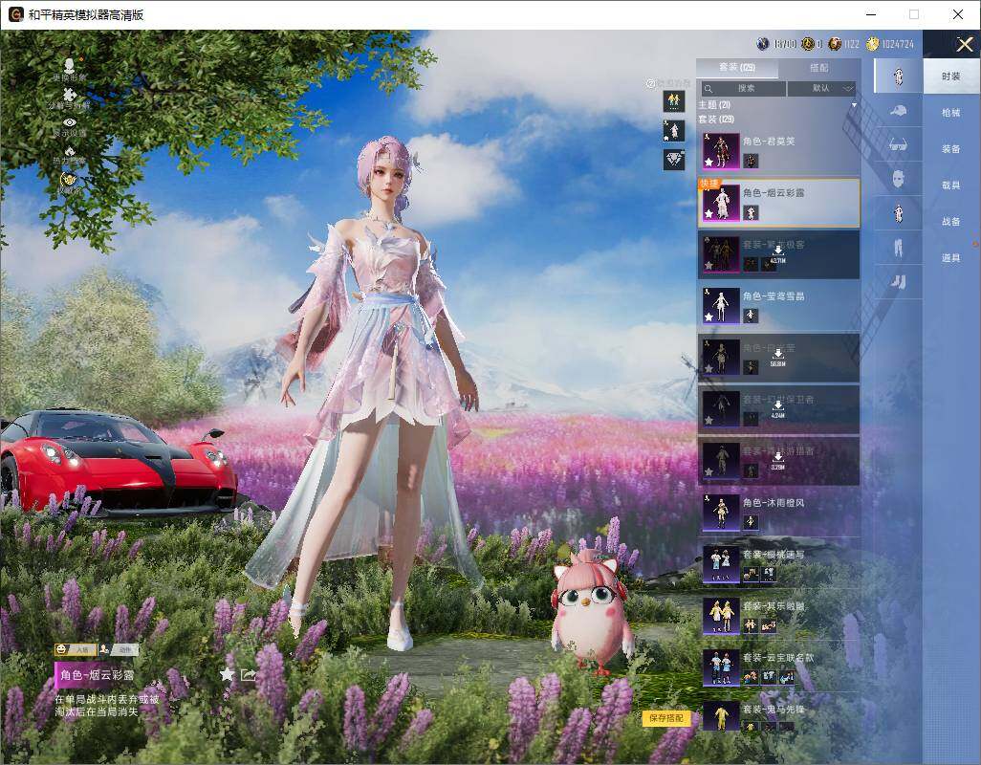Toggle favorite star on 莹落雪晶 thumbnail

click(x=708, y=317)
